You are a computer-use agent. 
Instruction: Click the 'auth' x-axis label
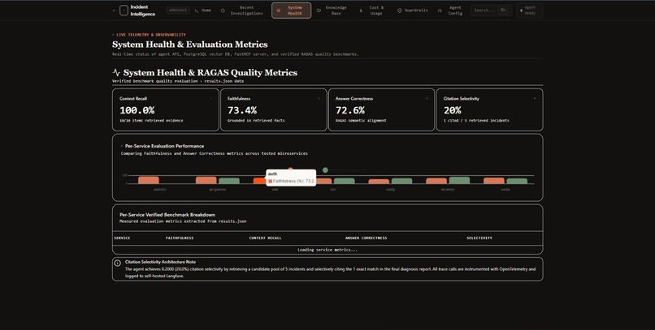(275, 190)
